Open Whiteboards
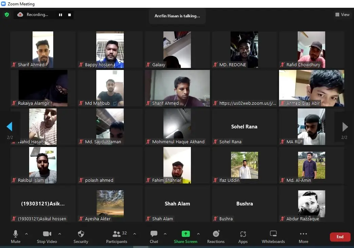Viewport: 354px width, 248px height. click(273, 237)
